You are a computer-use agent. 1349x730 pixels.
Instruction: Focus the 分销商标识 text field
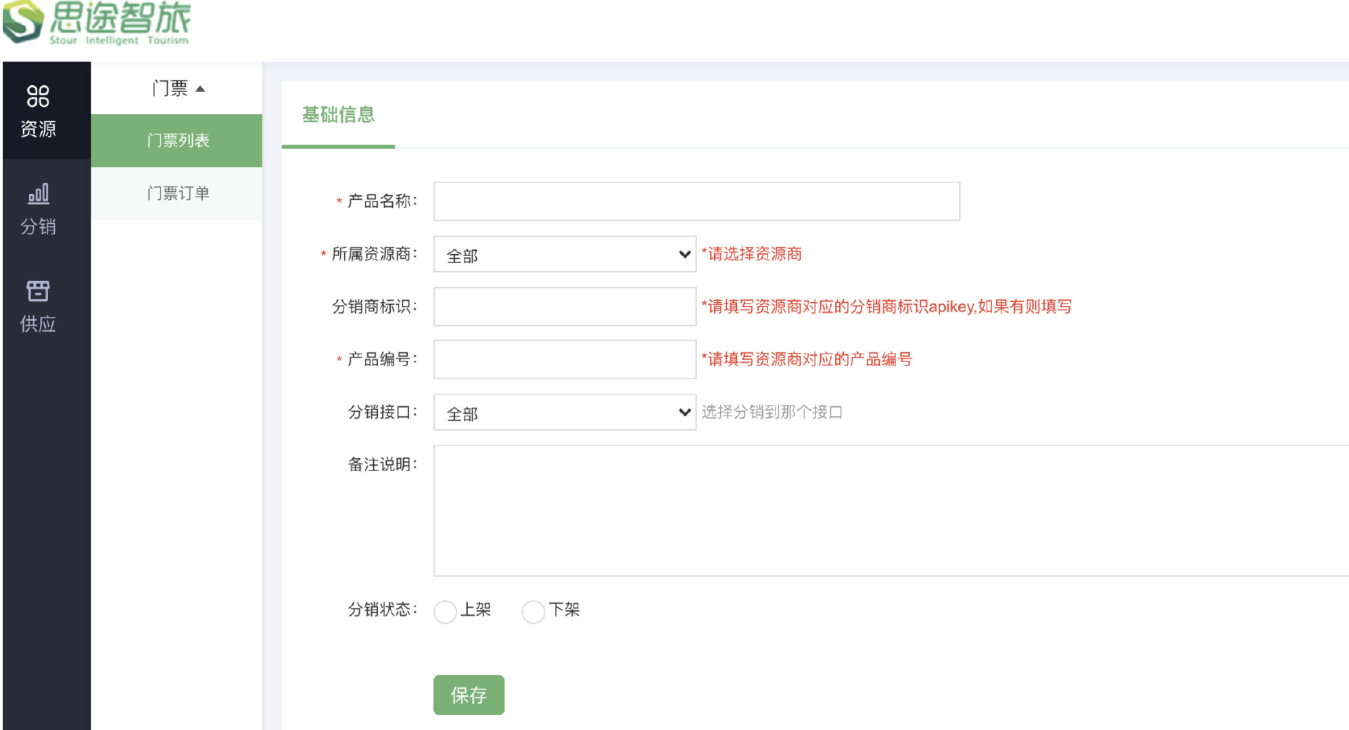[x=564, y=307]
